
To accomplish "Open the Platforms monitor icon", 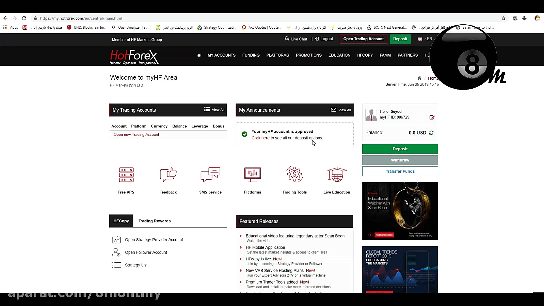I will (x=252, y=175).
